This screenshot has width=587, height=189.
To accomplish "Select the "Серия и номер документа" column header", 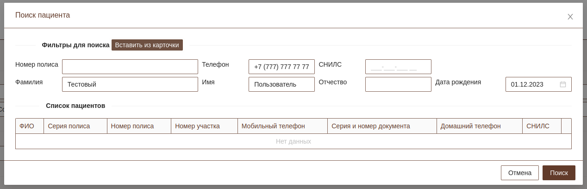I will pos(370,126).
